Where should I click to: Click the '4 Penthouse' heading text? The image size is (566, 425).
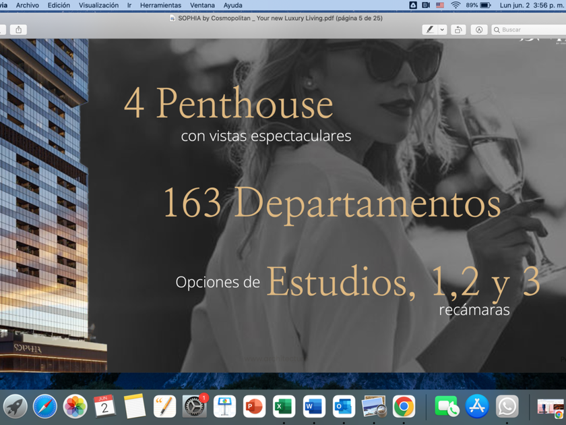pyautogui.click(x=228, y=103)
